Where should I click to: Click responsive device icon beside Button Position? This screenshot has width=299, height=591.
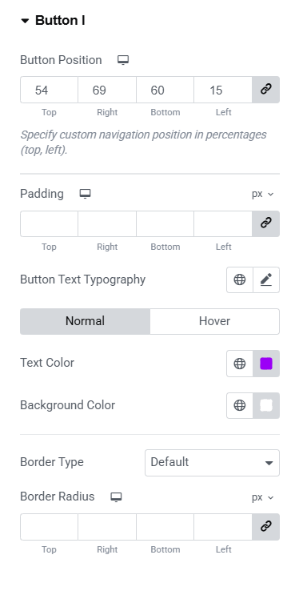pos(123,60)
